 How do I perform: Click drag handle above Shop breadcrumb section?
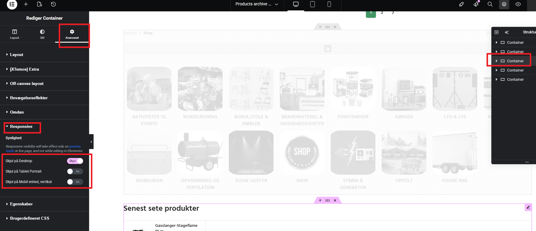(x=327, y=27)
